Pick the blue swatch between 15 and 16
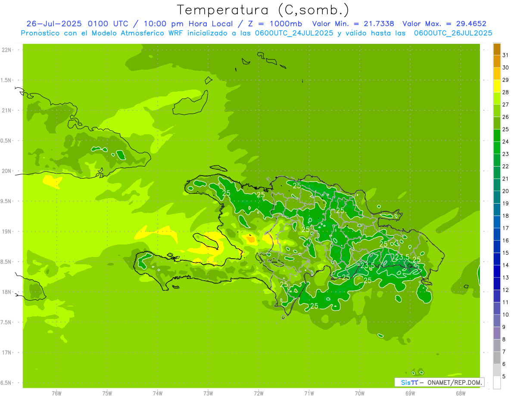The image size is (517, 399). pyautogui.click(x=497, y=247)
